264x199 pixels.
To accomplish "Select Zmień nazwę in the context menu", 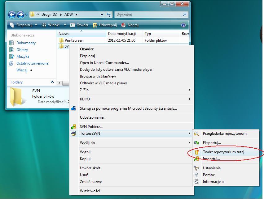I will [x=91, y=182].
